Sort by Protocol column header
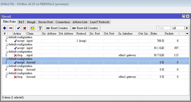Screen dimensions: 191x102 [x=83, y=34]
